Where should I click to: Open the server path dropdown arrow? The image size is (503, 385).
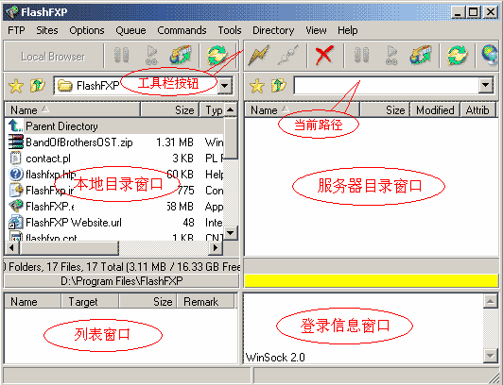click(485, 85)
